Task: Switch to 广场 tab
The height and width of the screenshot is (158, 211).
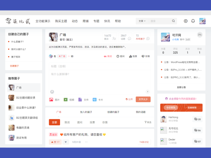Action: [x=59, y=112]
